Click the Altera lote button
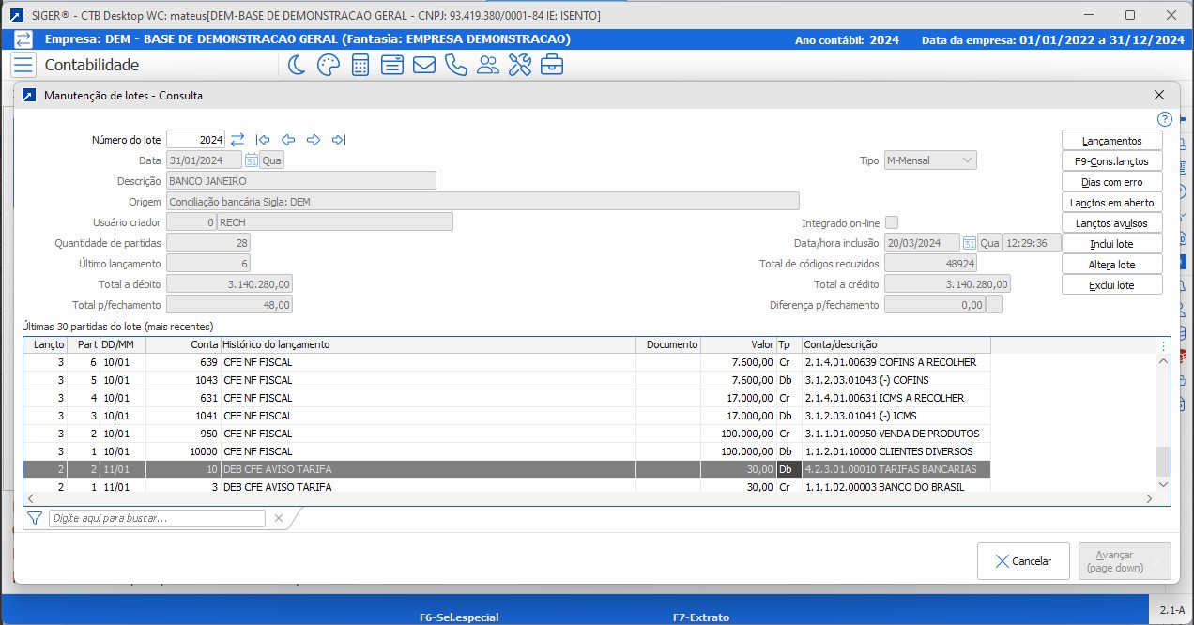Image resolution: width=1194 pixels, height=625 pixels. (x=1112, y=265)
